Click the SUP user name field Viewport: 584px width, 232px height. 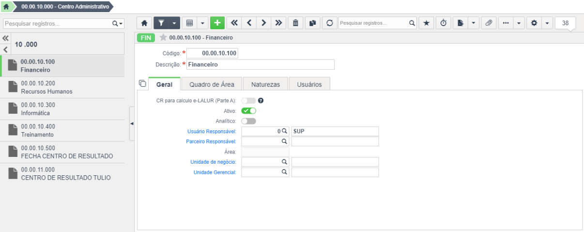point(335,131)
